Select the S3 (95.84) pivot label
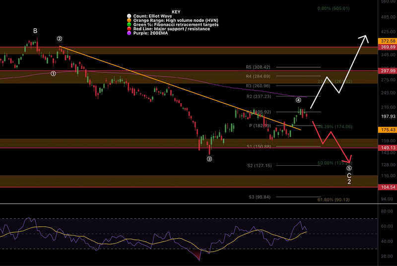The image size is (397, 266). [x=260, y=197]
